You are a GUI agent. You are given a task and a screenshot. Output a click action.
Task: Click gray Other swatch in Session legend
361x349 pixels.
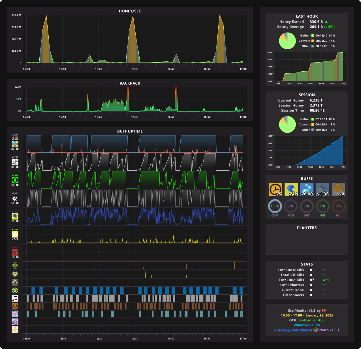pyautogui.click(x=313, y=130)
